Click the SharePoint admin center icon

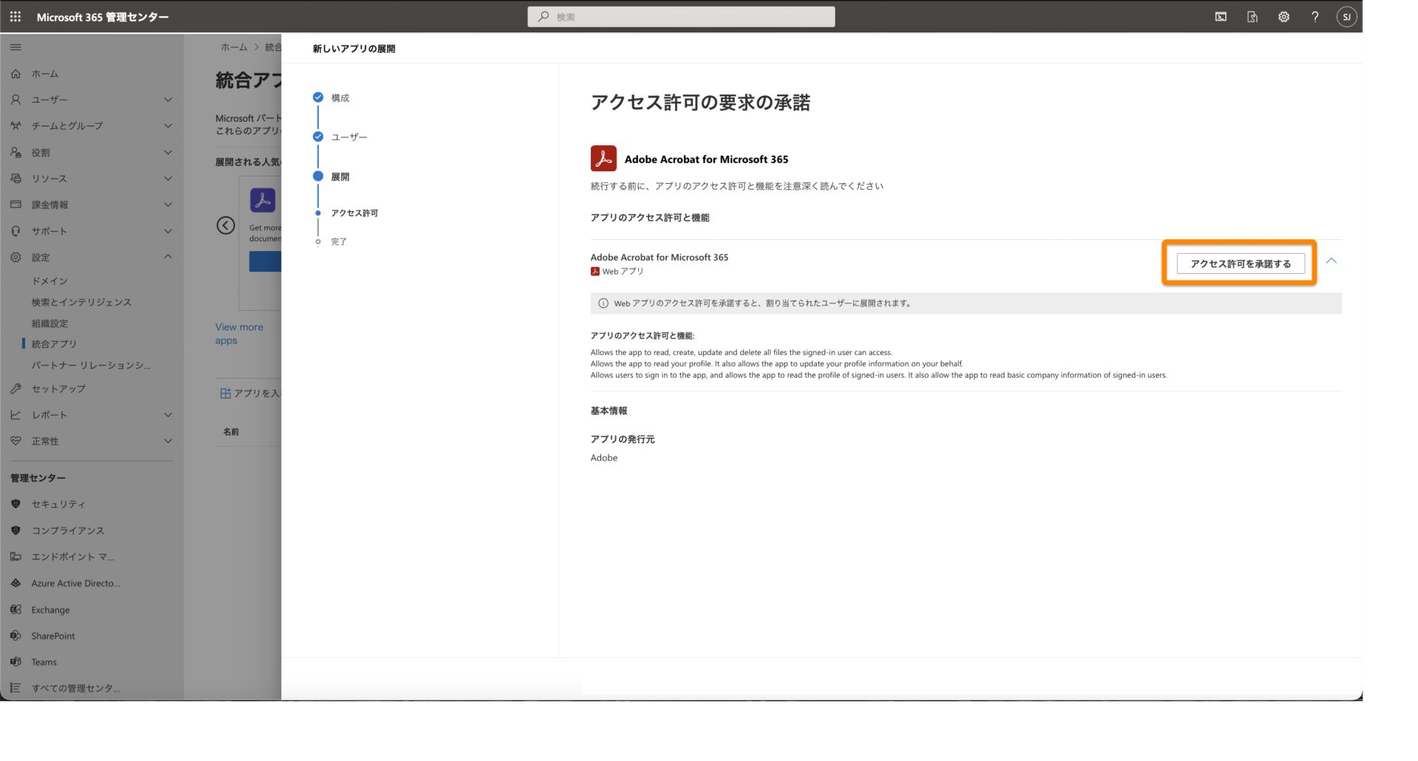(x=16, y=636)
